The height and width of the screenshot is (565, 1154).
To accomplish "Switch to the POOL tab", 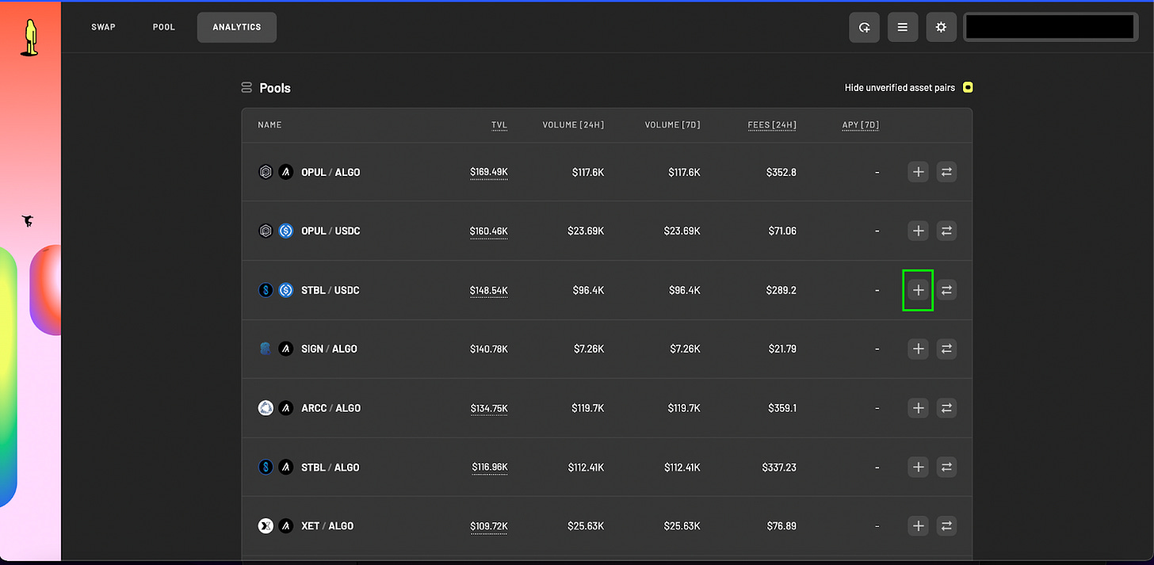I will (164, 27).
